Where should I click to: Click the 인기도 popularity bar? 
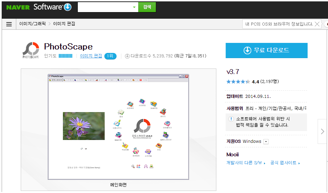click(x=65, y=56)
